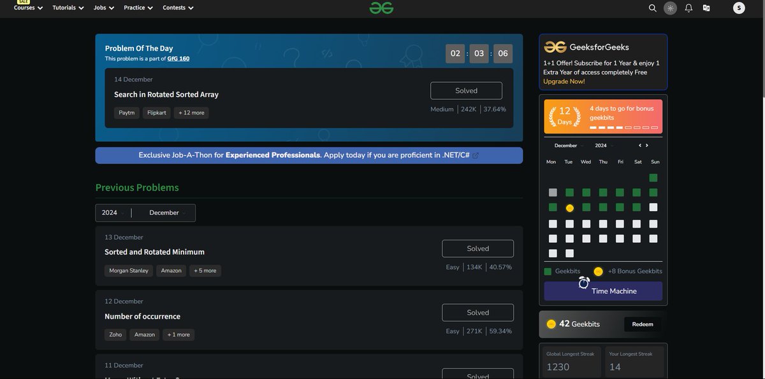The height and width of the screenshot is (379, 765).
Task: Go to next calendar month arrow
Action: [x=646, y=146]
